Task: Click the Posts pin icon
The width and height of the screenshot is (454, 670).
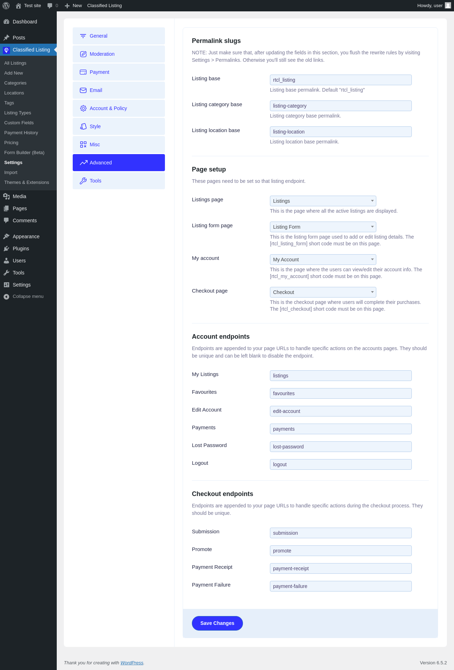Action: [x=6, y=38]
